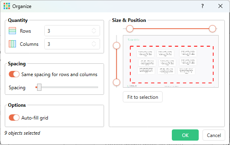This screenshot has height=145, width=230.
Task: Toggle the Auto-fill grid switch
Action: (x=14, y=118)
